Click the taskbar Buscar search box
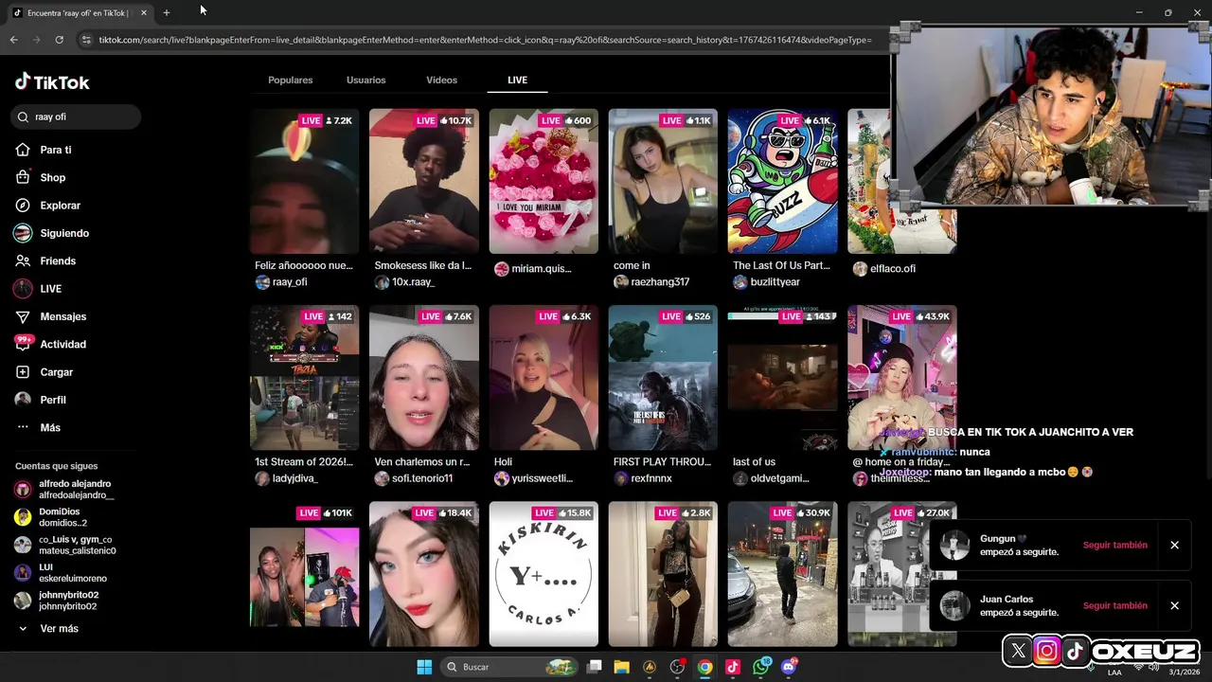 click(x=509, y=667)
